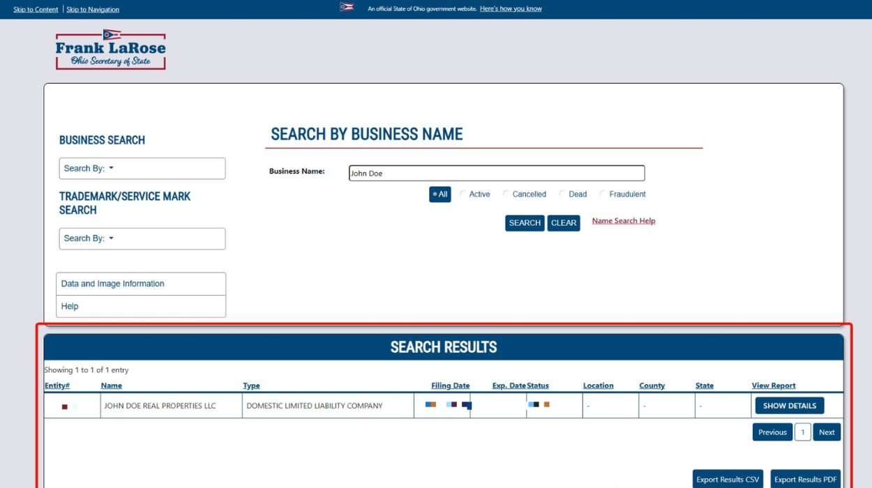The width and height of the screenshot is (872, 488).
Task: Click the CLEAR button
Action: pyautogui.click(x=564, y=222)
